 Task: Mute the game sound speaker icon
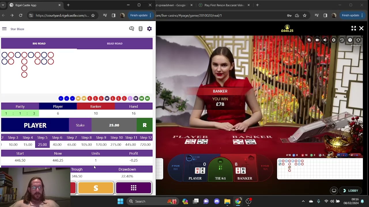click(x=325, y=40)
